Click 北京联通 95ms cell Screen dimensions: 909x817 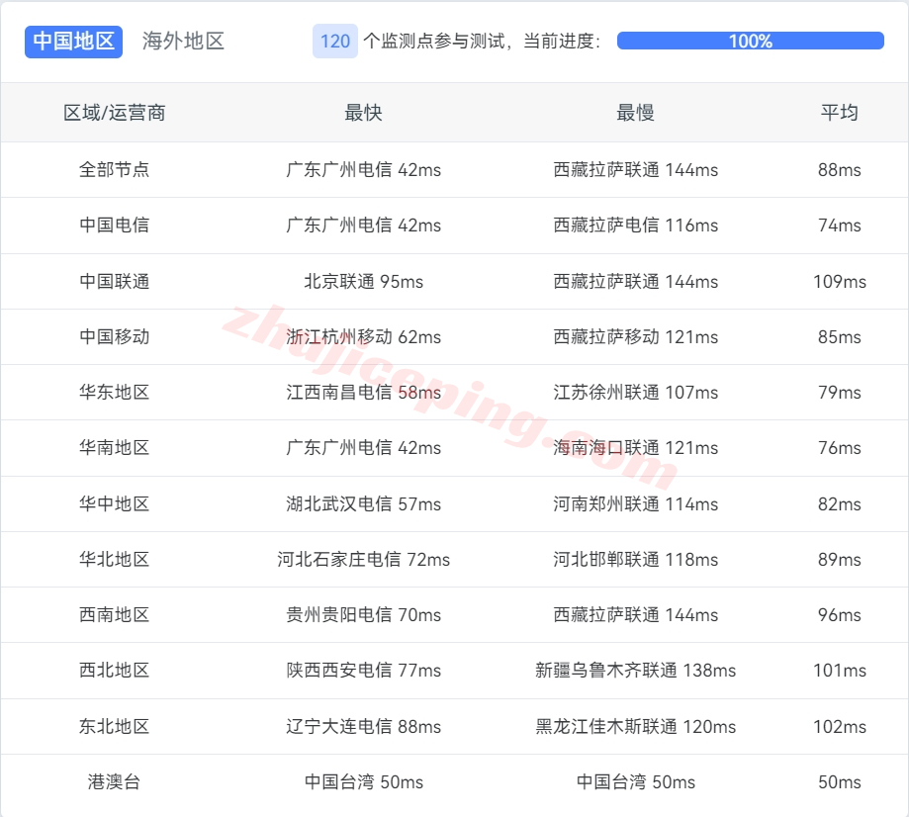pyautogui.click(x=363, y=281)
